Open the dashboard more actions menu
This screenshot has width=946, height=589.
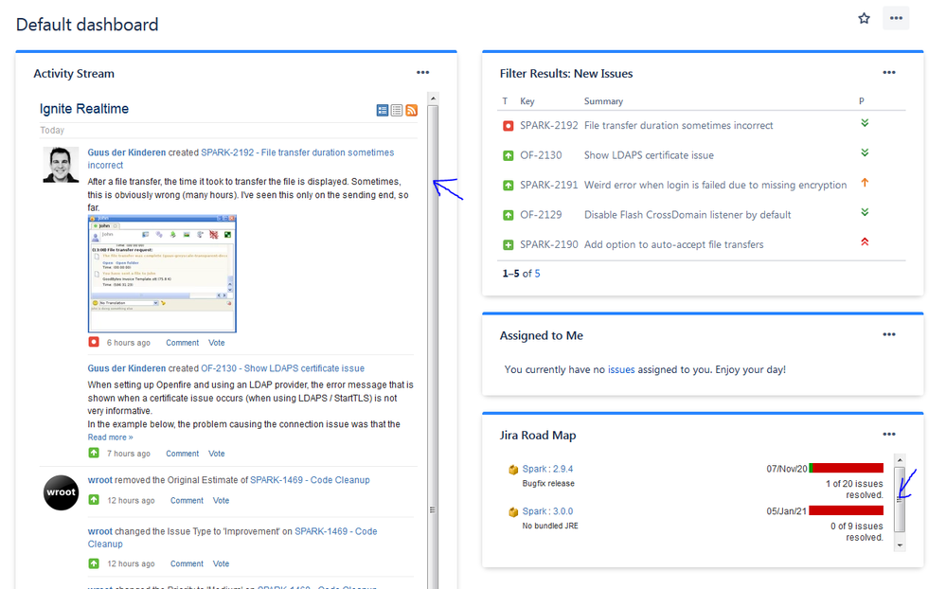[896, 18]
